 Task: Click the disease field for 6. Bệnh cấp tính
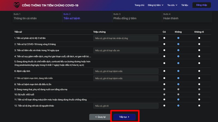[126, 71]
